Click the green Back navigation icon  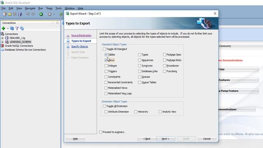(41, 14)
